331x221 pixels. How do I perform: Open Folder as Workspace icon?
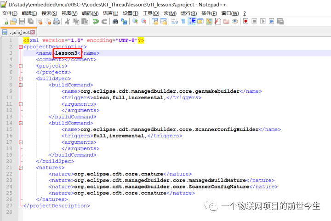click(226, 21)
